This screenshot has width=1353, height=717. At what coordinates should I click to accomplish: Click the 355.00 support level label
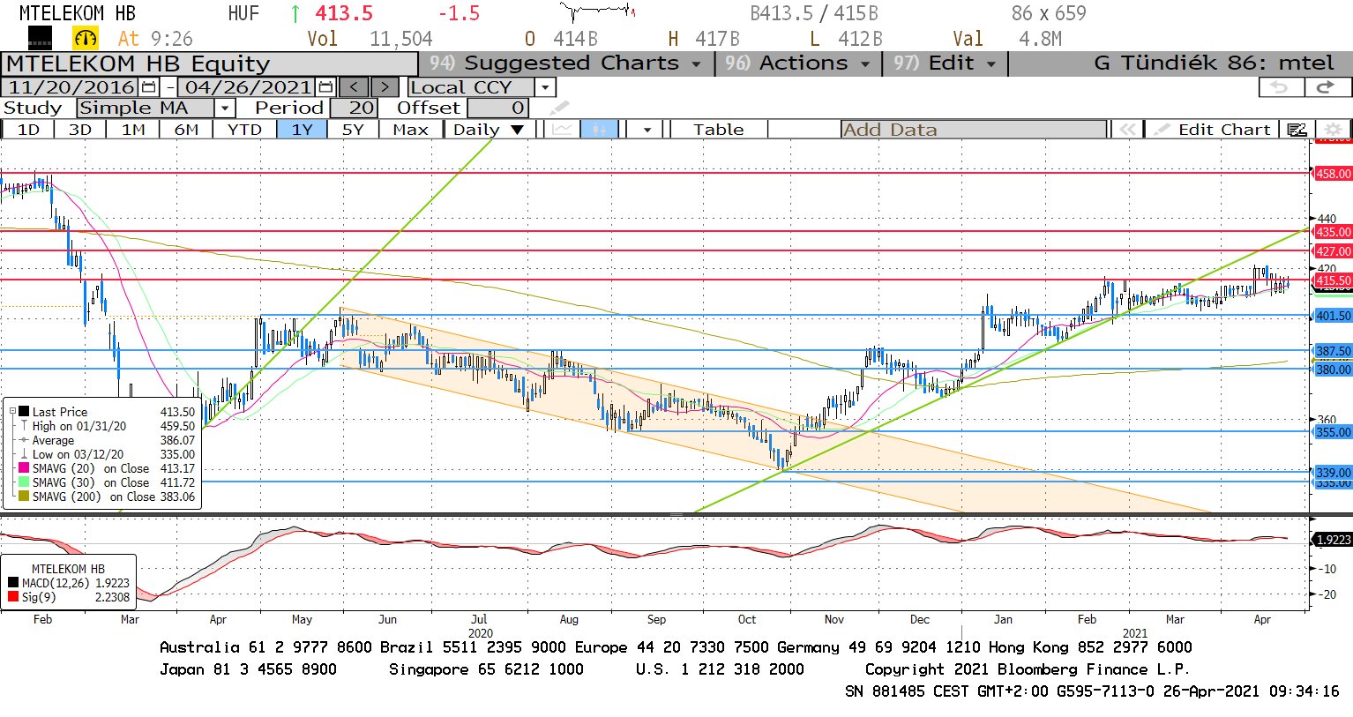point(1333,432)
